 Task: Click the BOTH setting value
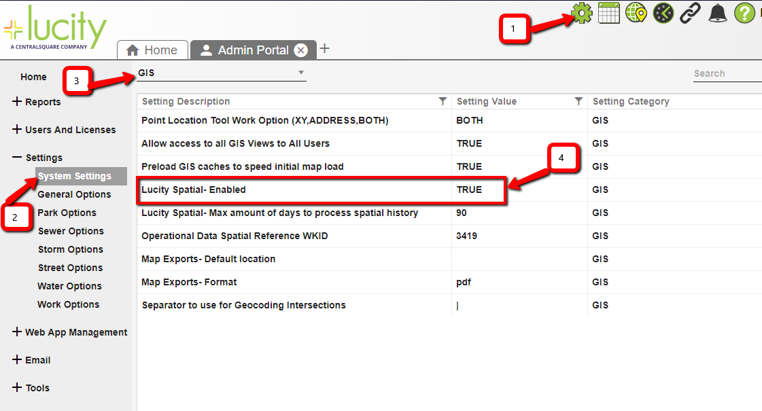[x=470, y=120]
